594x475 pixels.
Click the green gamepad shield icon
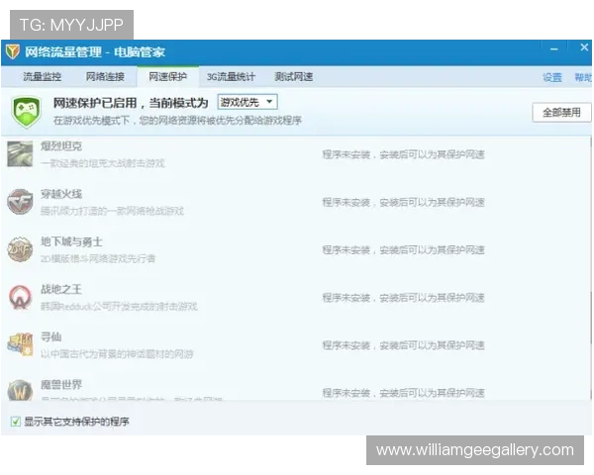click(26, 112)
